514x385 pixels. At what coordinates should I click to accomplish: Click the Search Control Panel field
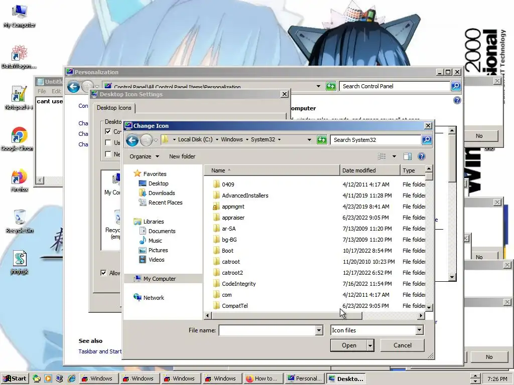pos(395,86)
